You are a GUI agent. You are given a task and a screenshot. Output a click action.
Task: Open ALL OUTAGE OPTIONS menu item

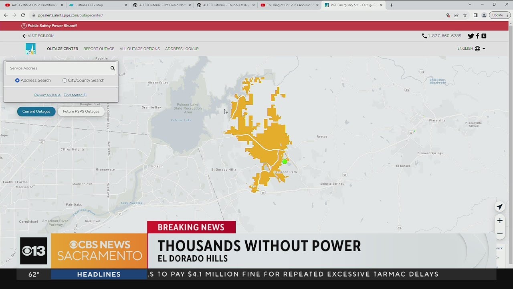coord(139,49)
